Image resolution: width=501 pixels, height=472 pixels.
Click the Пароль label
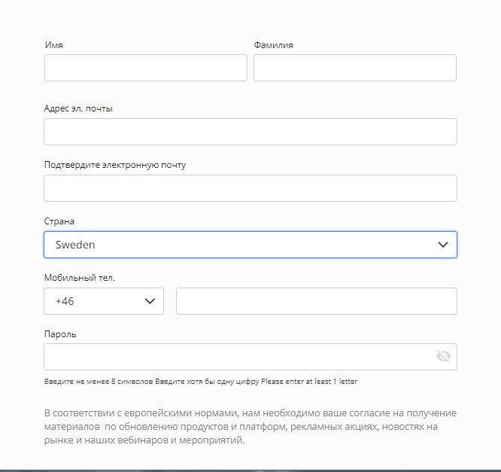(60, 334)
